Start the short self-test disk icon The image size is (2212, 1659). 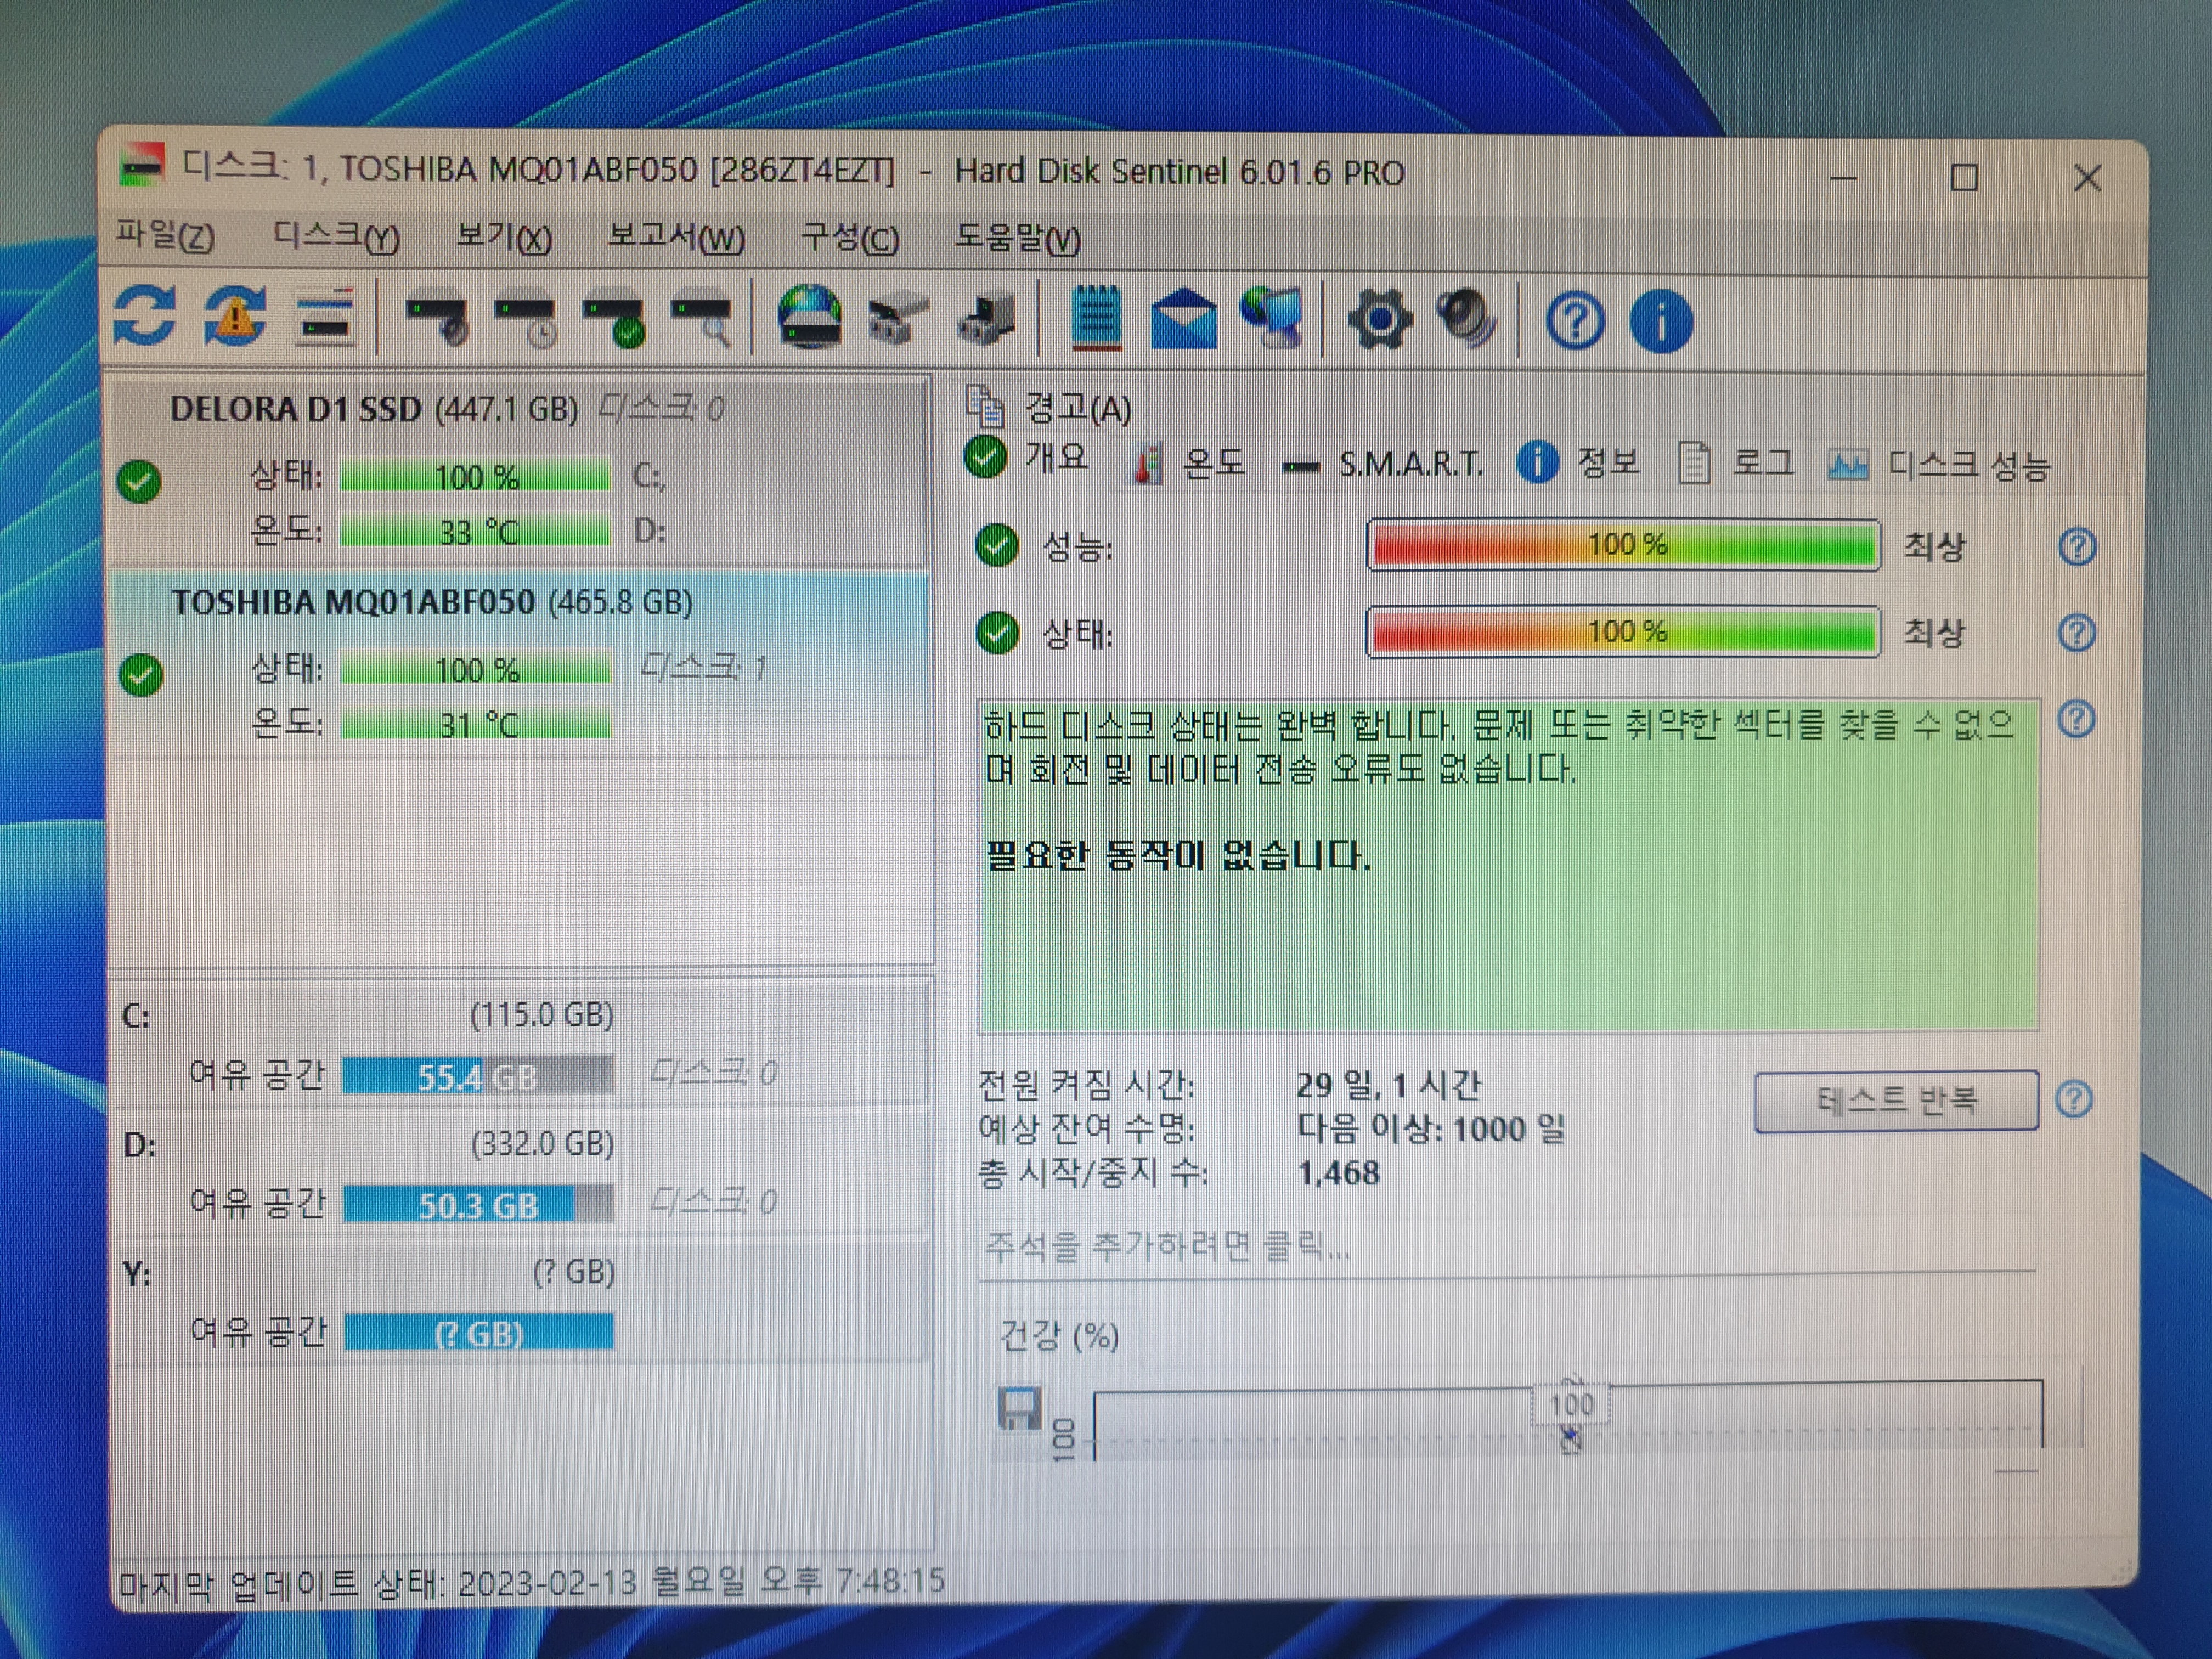439,319
